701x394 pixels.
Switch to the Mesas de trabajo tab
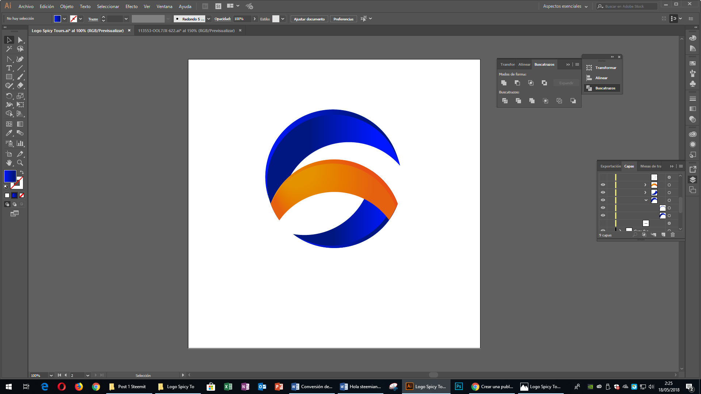pyautogui.click(x=650, y=166)
